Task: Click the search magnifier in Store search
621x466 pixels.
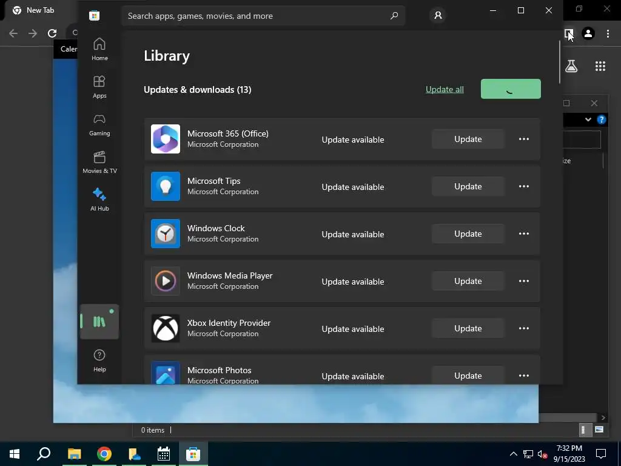Action: pyautogui.click(x=394, y=16)
